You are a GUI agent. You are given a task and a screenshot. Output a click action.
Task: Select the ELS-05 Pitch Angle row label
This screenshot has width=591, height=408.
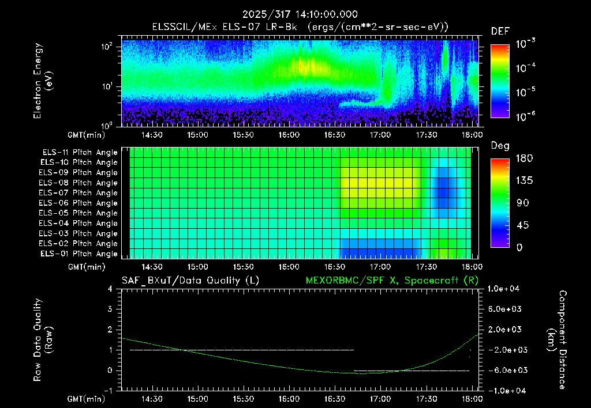tap(78, 213)
